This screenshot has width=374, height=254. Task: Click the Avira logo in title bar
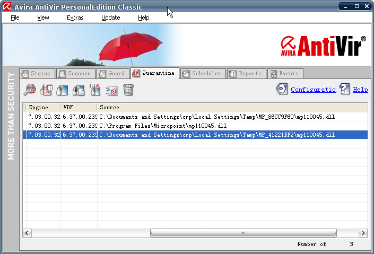(7, 6)
